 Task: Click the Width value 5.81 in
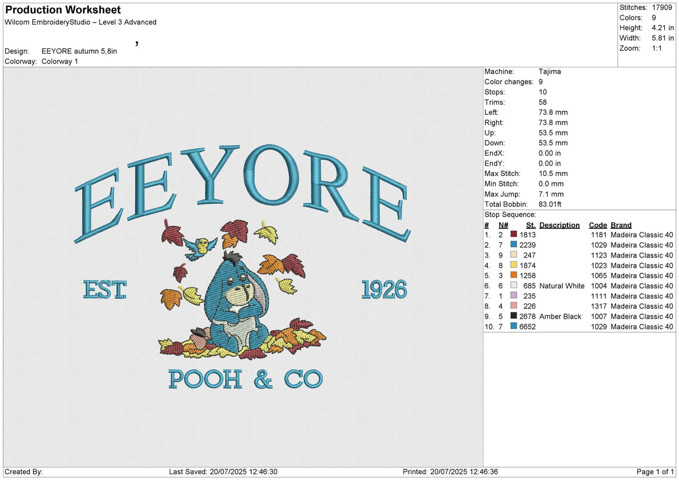click(x=663, y=38)
